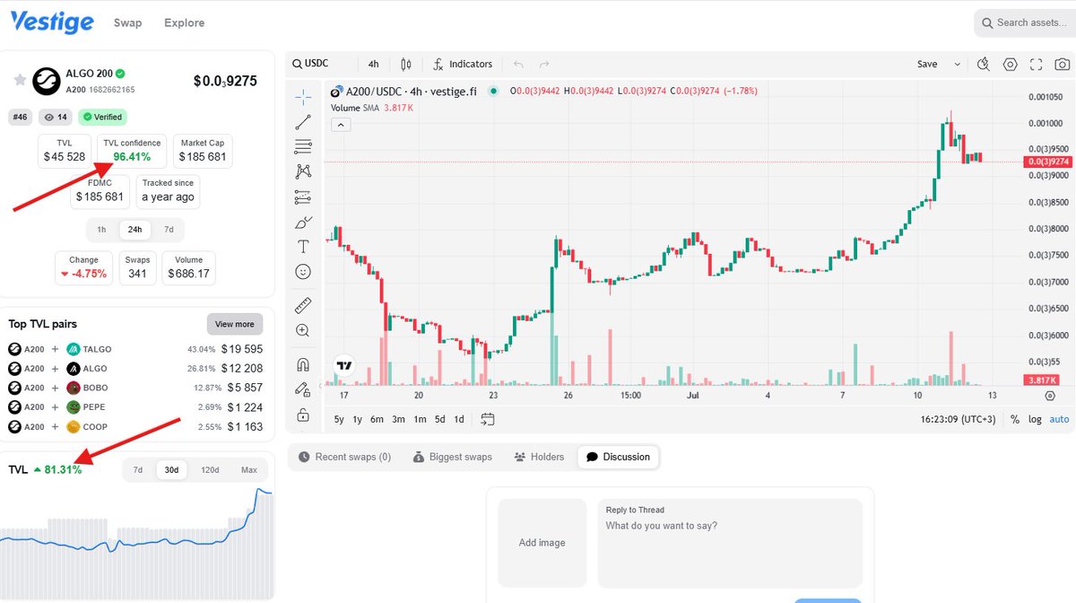Set chart range to 1m
The image size is (1076, 603).
pyautogui.click(x=420, y=419)
